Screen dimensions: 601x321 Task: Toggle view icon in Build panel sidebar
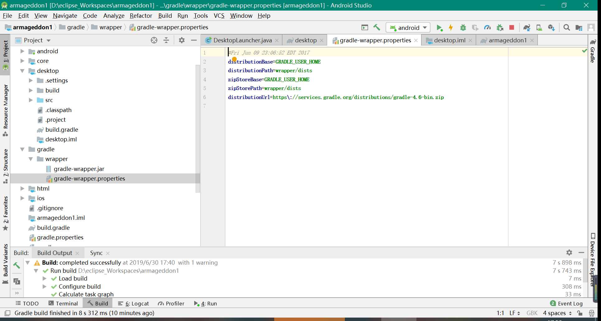17,281
